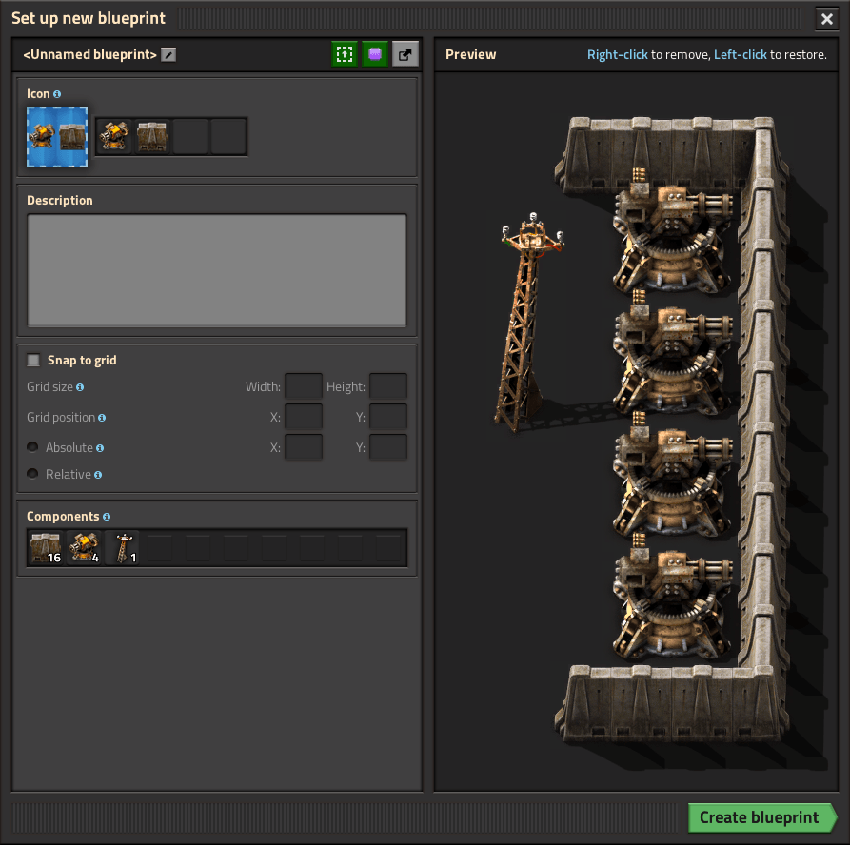The width and height of the screenshot is (850, 845).
Task: Toggle the include entities option in the header
Action: click(x=345, y=54)
